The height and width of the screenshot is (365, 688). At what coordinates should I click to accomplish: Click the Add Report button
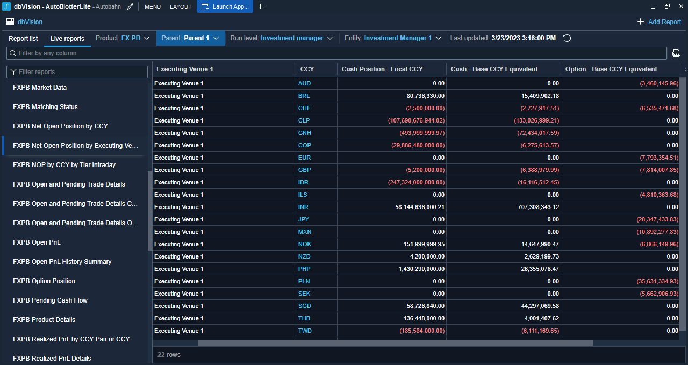pyautogui.click(x=659, y=22)
